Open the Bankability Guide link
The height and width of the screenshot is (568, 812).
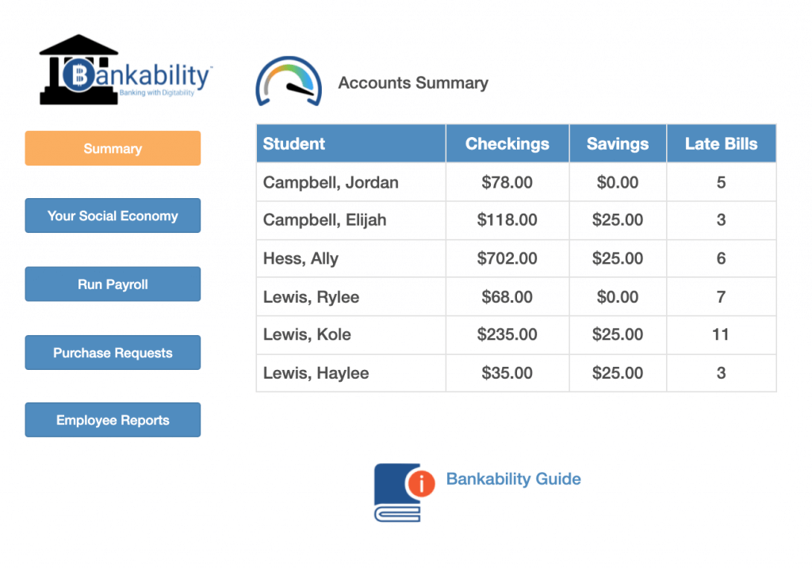pos(513,479)
